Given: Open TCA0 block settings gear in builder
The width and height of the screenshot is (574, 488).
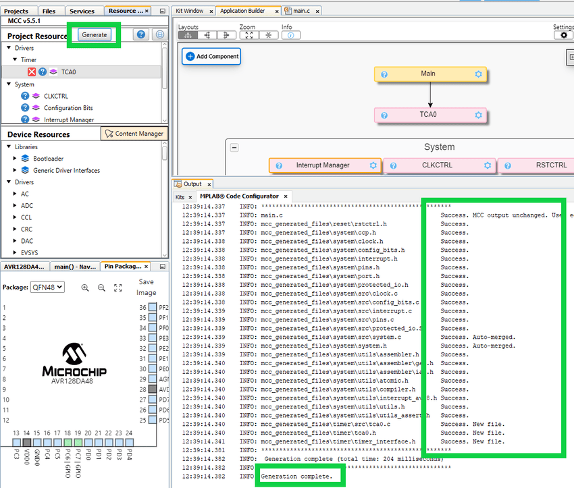Looking at the screenshot, I should coord(478,115).
